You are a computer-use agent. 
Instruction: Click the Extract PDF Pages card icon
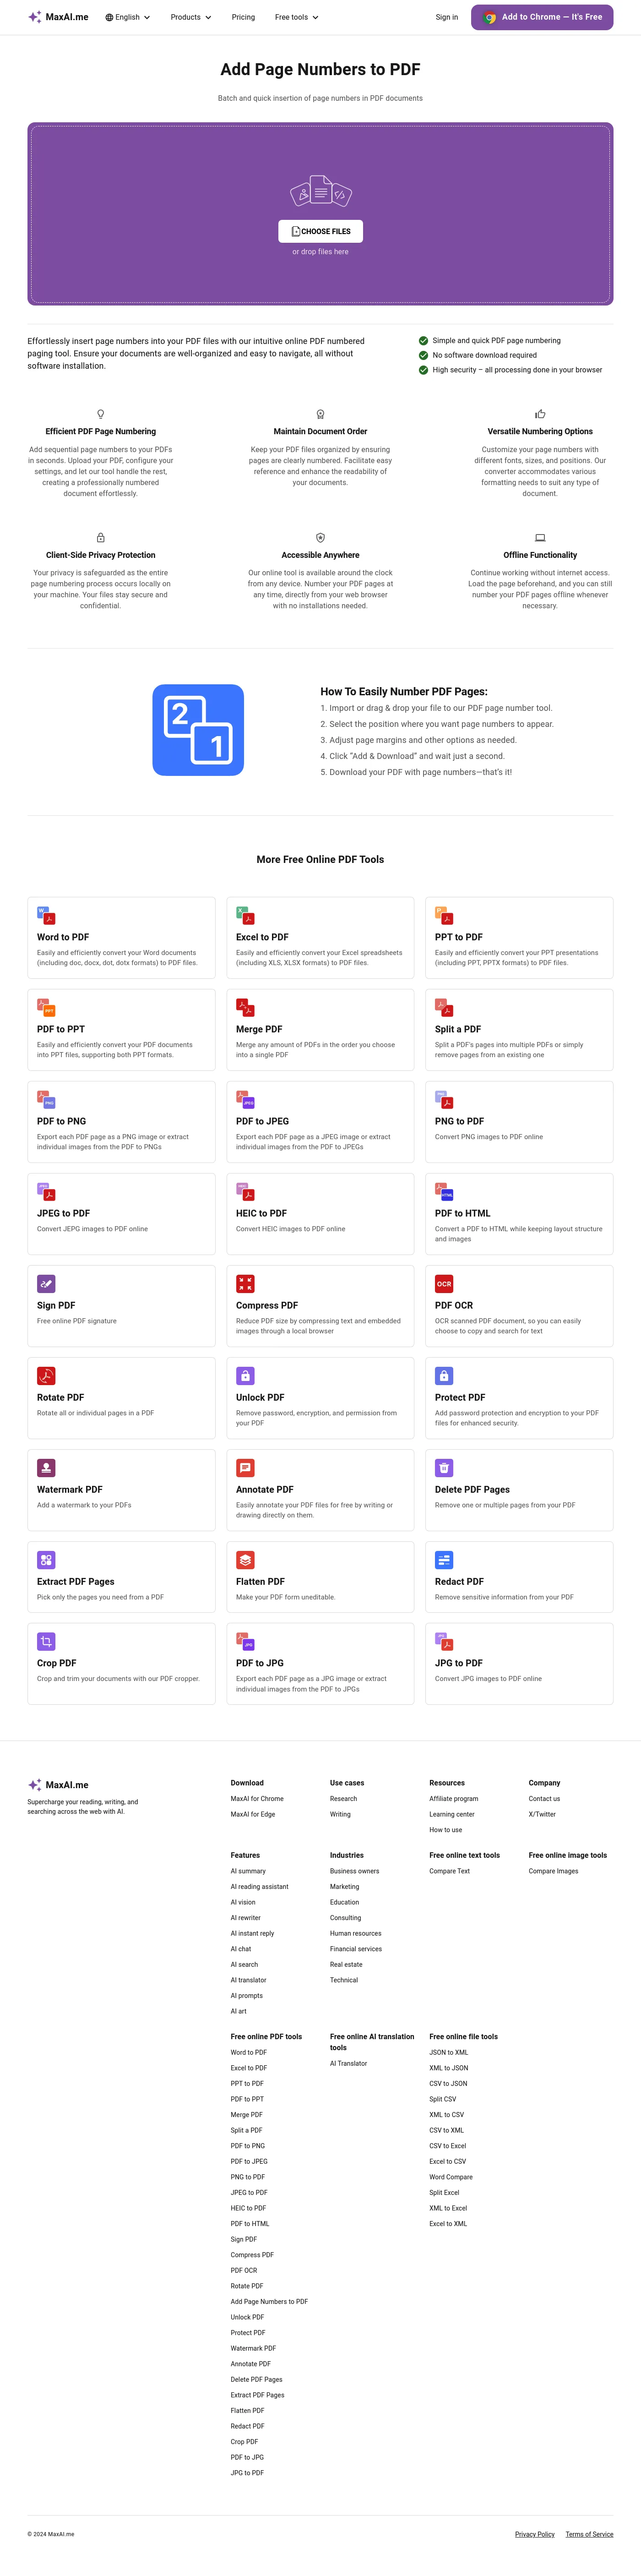click(x=46, y=1559)
